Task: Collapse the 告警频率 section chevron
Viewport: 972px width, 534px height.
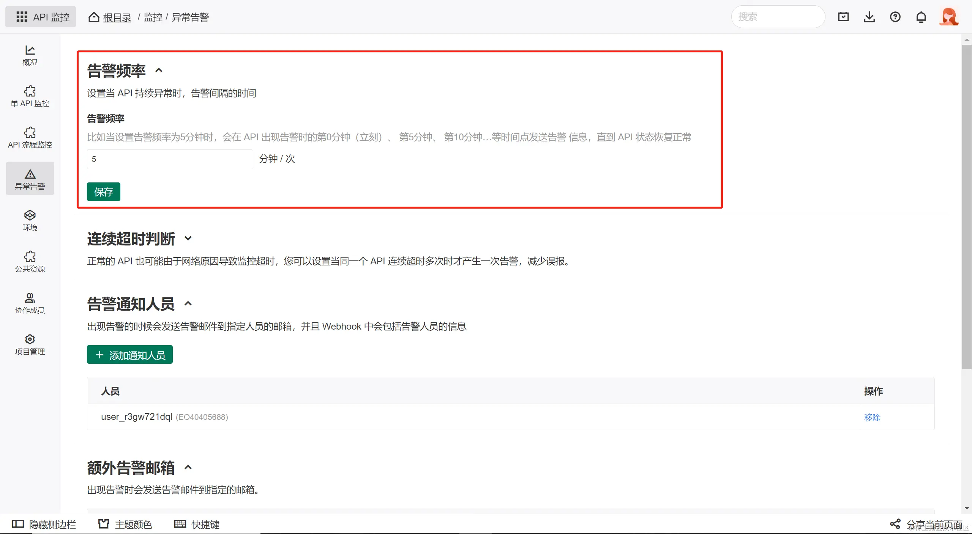Action: tap(159, 70)
